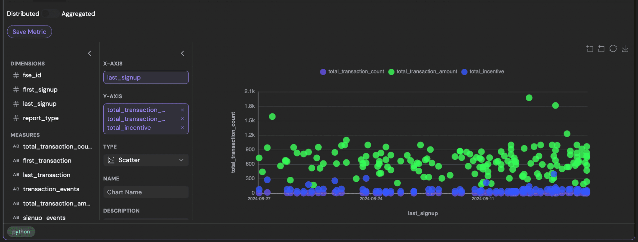This screenshot has width=638, height=242.
Task: Click the Aggregated label
Action: click(78, 14)
